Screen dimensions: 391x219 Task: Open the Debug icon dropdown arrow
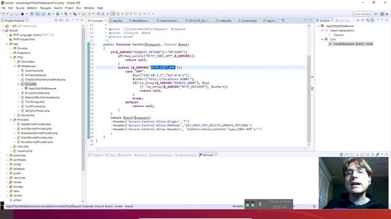coord(53,14)
